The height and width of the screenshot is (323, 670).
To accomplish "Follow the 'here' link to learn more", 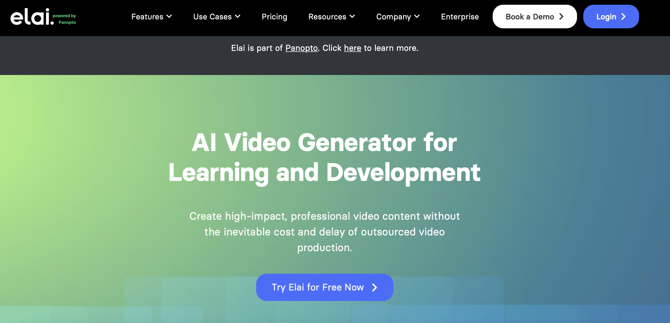I will 353,48.
